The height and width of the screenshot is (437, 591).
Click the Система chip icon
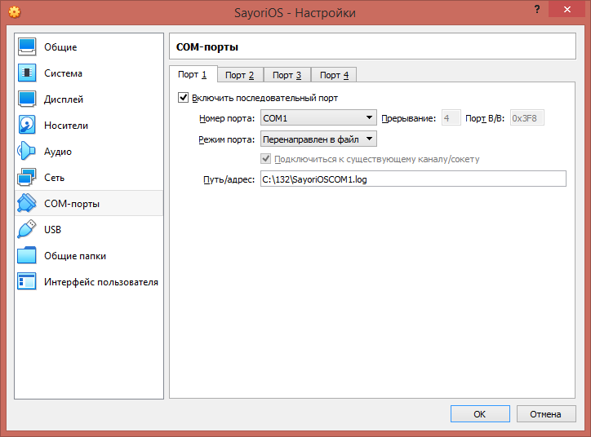point(27,73)
